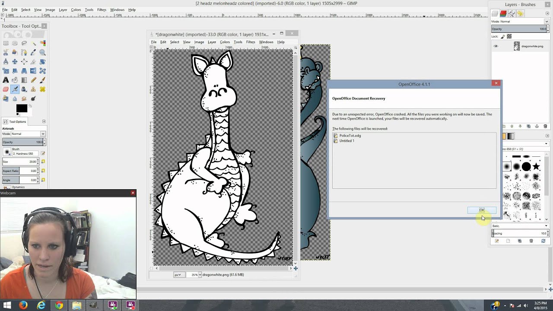553x311 pixels.
Task: Select the Clone stamp tool
Action: coord(33,89)
